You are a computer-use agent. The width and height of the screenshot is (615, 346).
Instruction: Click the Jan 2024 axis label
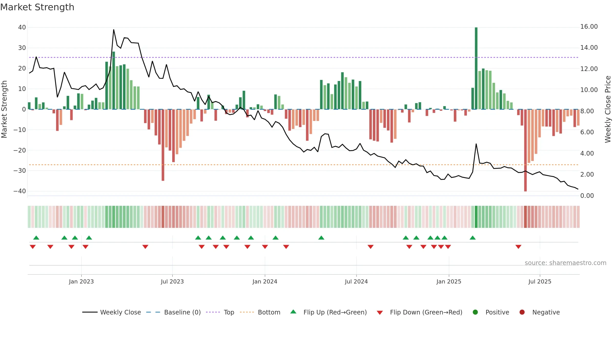(265, 281)
